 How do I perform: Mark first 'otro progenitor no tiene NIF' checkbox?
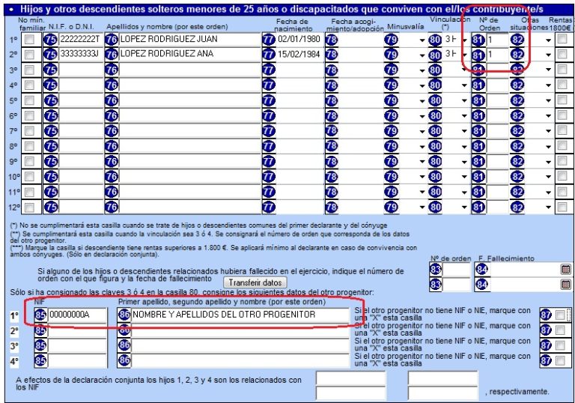561,315
